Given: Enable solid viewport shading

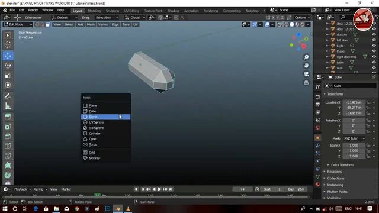Looking at the screenshot, I should tap(292, 25).
